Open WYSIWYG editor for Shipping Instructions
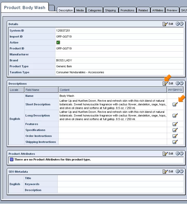Viewport: 187px width, 204px height. coord(175,142)
